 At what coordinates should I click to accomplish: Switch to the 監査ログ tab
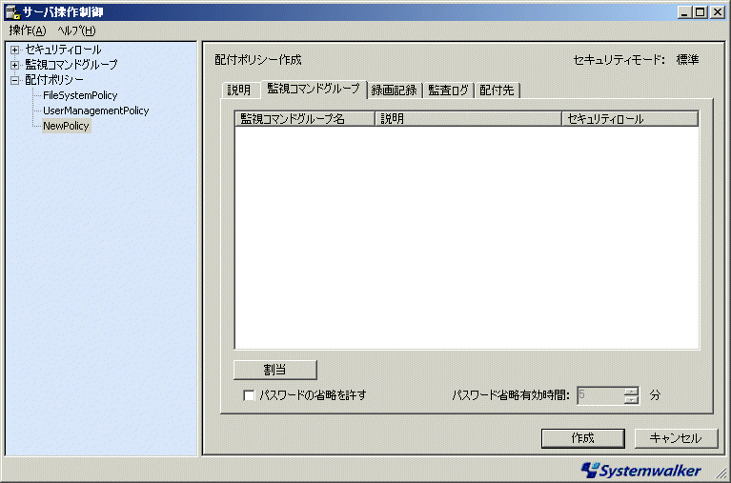click(449, 90)
